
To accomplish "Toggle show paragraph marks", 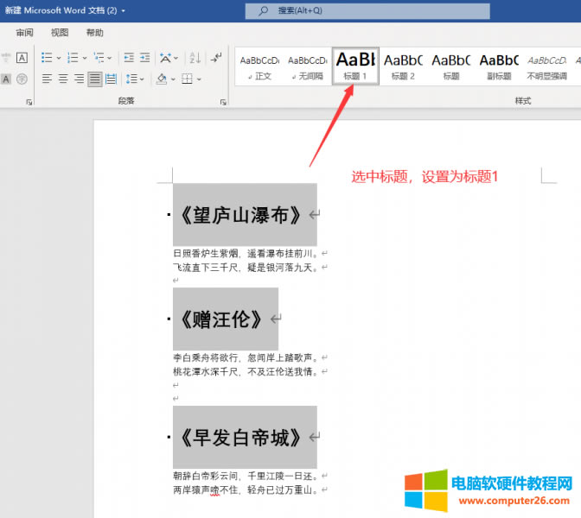I will [216, 58].
